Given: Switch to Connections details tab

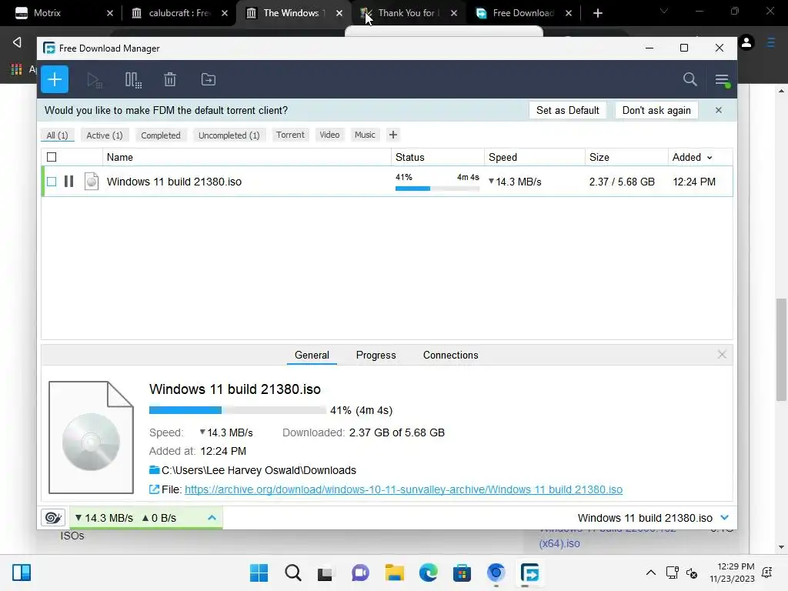Looking at the screenshot, I should [450, 355].
